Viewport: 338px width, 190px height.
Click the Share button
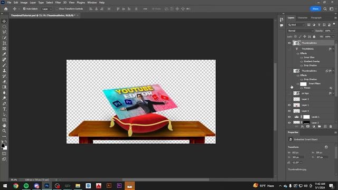pyautogui.click(x=315, y=9)
